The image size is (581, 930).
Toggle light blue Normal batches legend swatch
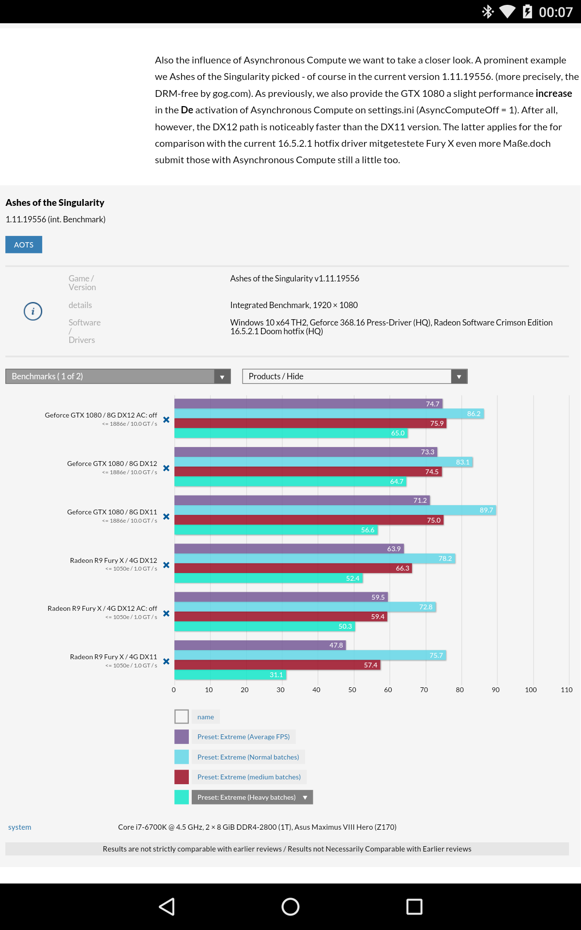click(182, 757)
